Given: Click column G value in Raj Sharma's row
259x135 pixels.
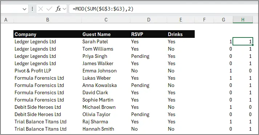Looking at the screenshot, I should point(223,122).
